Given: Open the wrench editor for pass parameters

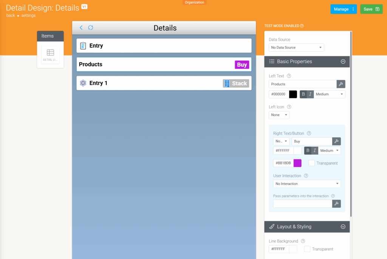Looking at the screenshot, I should 336,204.
